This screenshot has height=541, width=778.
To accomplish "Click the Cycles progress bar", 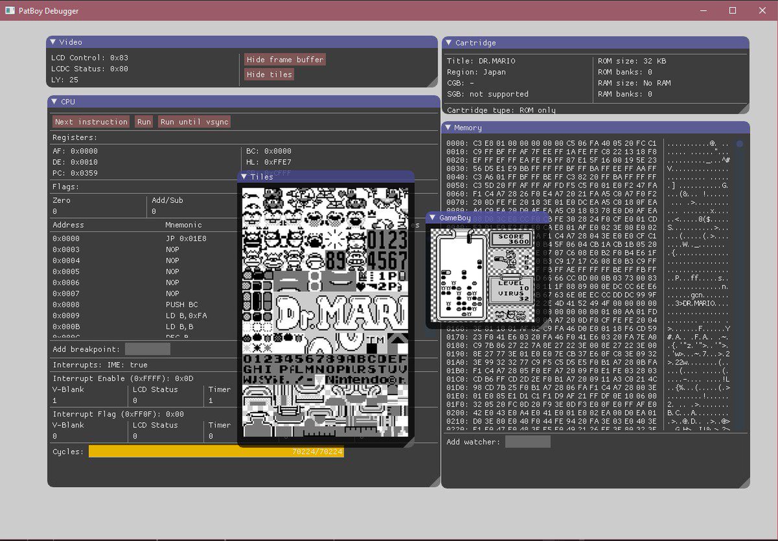I will click(x=216, y=451).
